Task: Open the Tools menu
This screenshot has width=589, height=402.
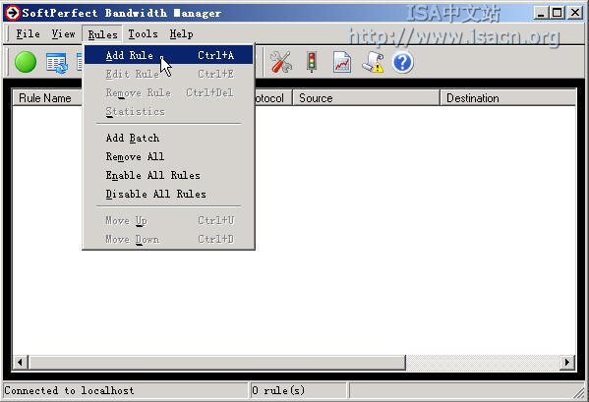Action: coord(143,34)
